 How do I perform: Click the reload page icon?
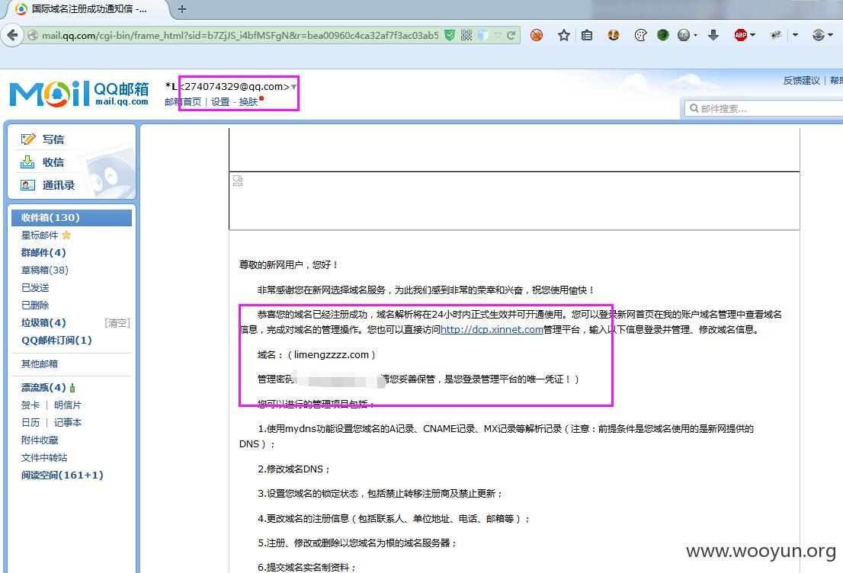pyautogui.click(x=511, y=36)
